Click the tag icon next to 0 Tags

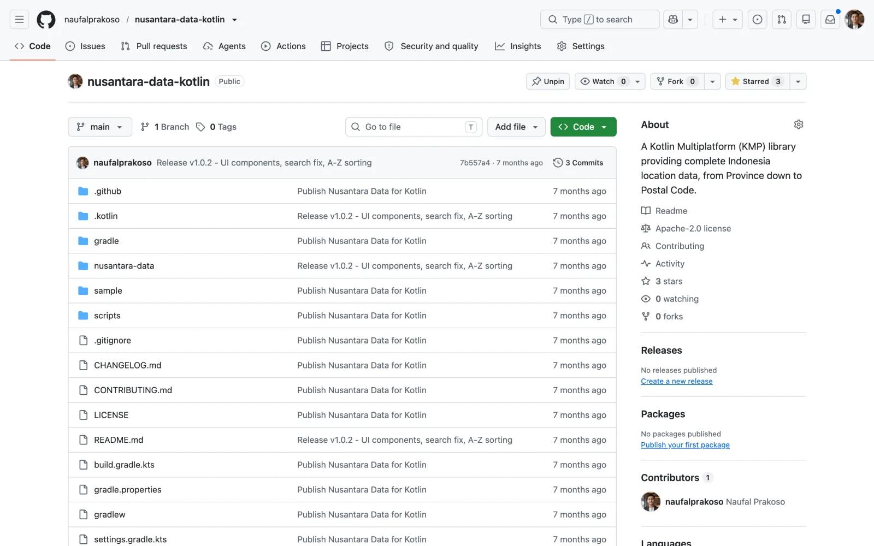pyautogui.click(x=200, y=127)
